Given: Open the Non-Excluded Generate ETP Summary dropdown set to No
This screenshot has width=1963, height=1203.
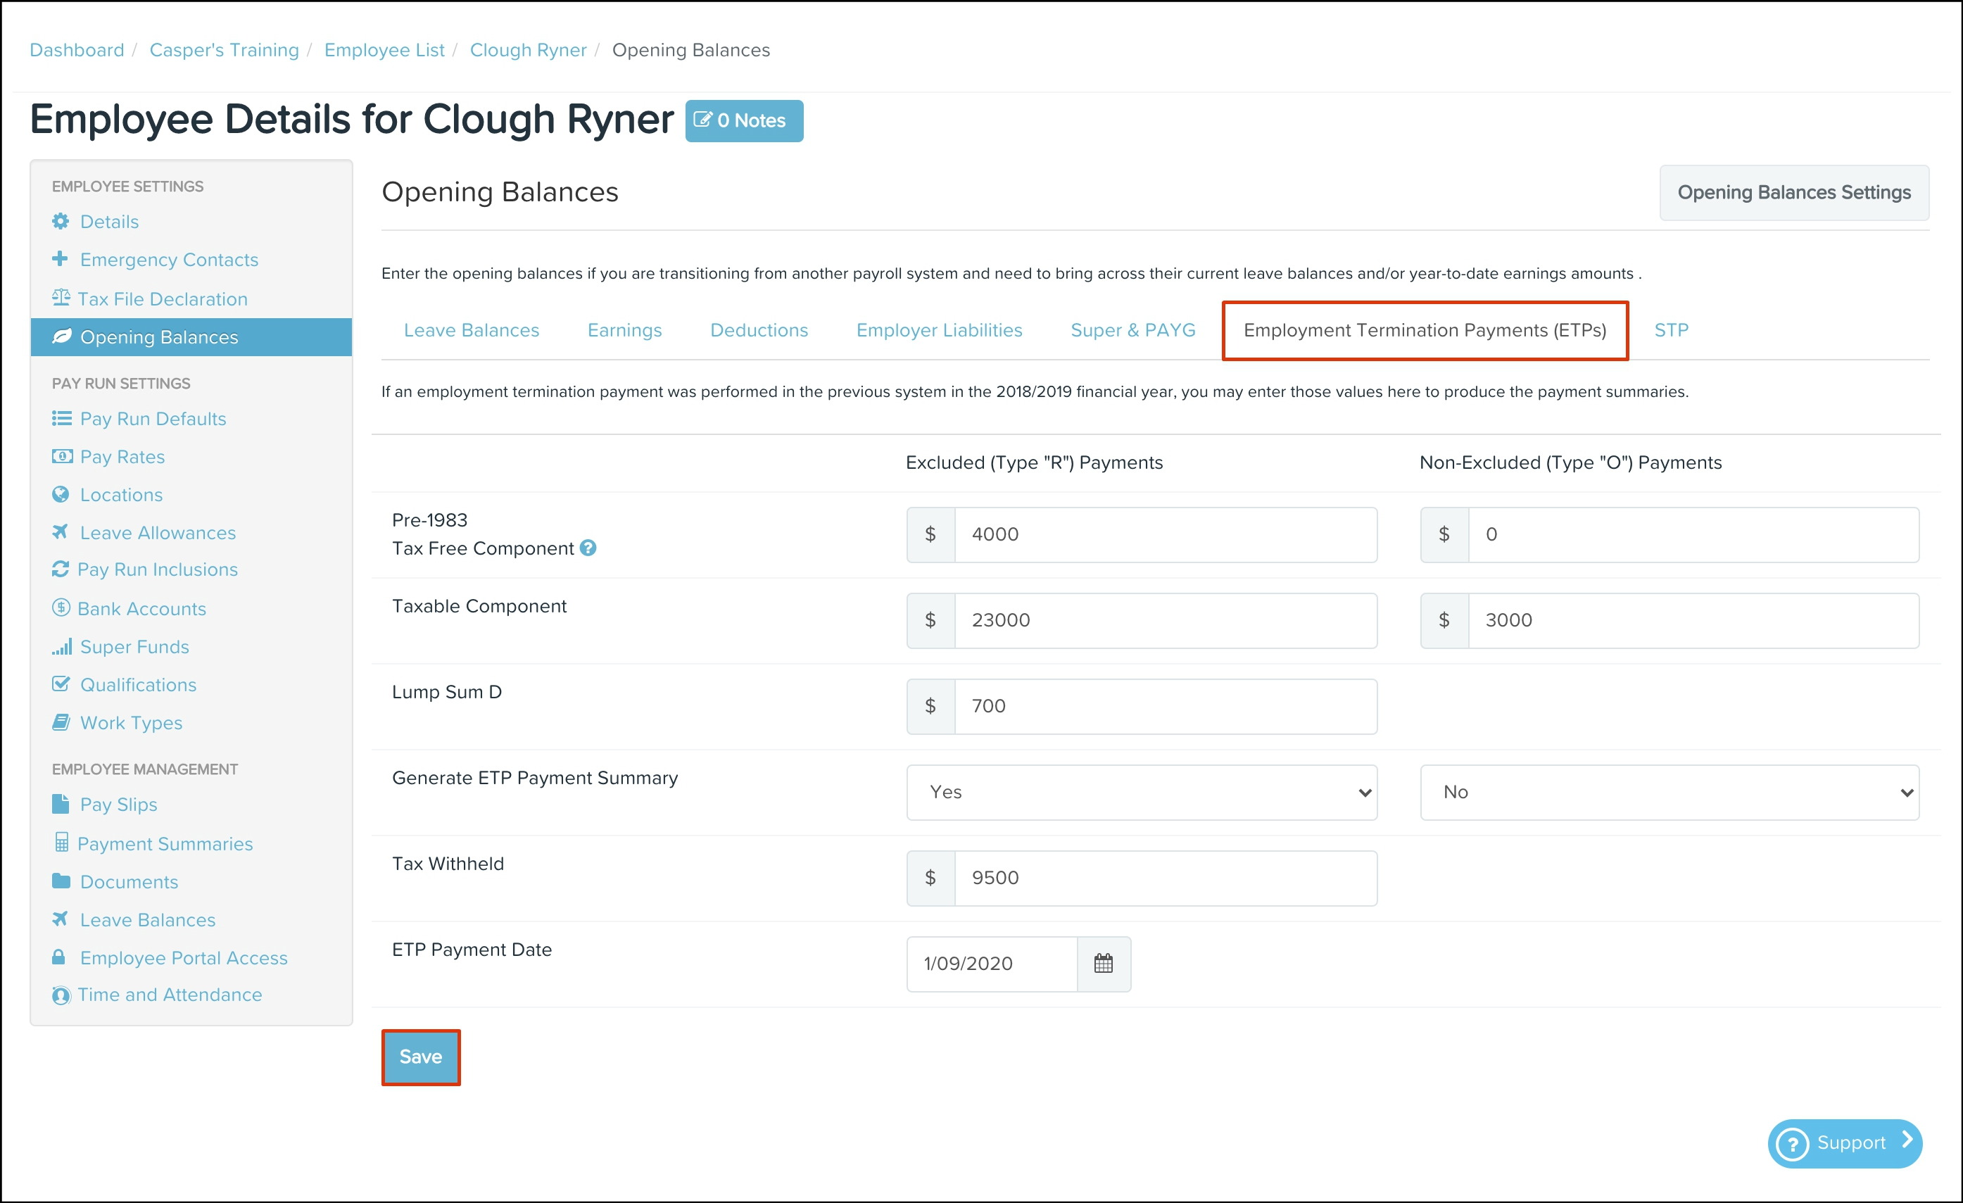Looking at the screenshot, I should (x=1669, y=792).
